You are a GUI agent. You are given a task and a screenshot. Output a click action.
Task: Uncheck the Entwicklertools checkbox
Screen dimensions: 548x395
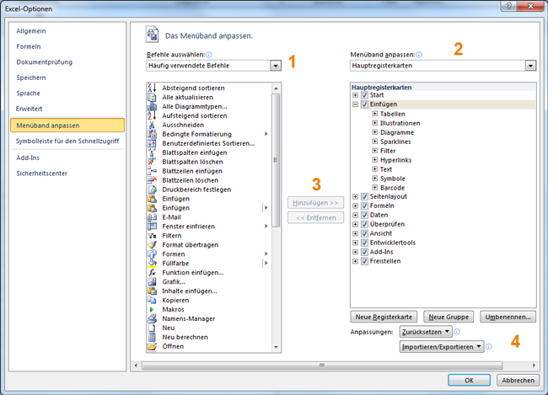click(364, 243)
